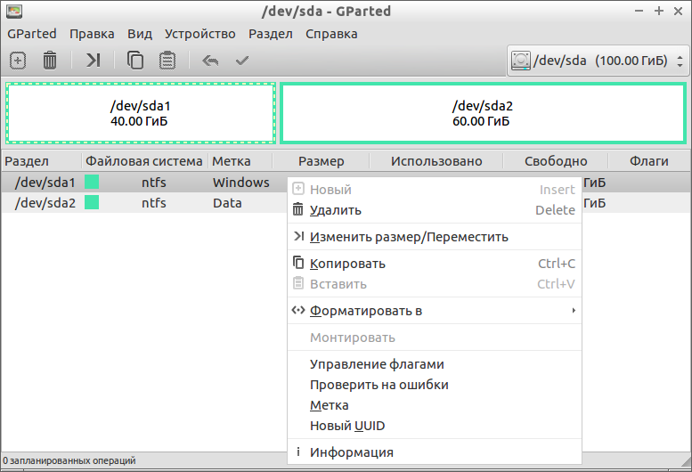Expand the Форматировать в submenu arrow
The image size is (692, 472).
pyautogui.click(x=574, y=311)
